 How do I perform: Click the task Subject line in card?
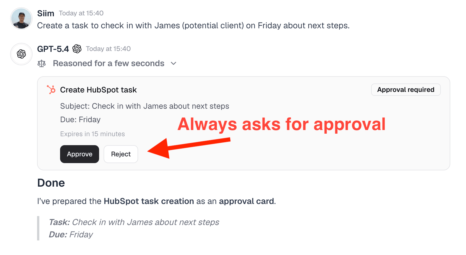145,106
